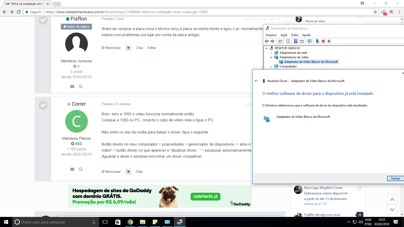
Task: Click CONTRATE JÁ button in GoDaddy ad
Action: pos(205,196)
